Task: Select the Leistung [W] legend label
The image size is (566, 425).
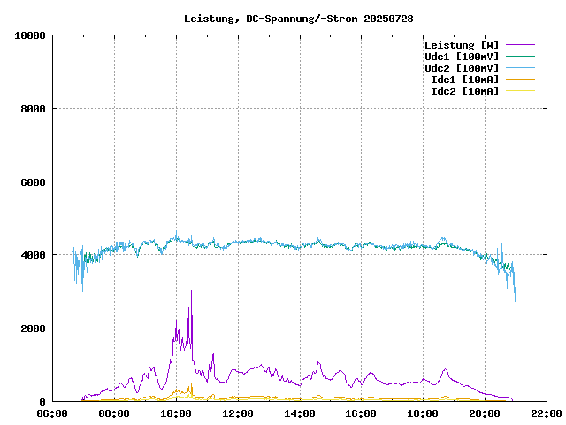Action: (461, 45)
